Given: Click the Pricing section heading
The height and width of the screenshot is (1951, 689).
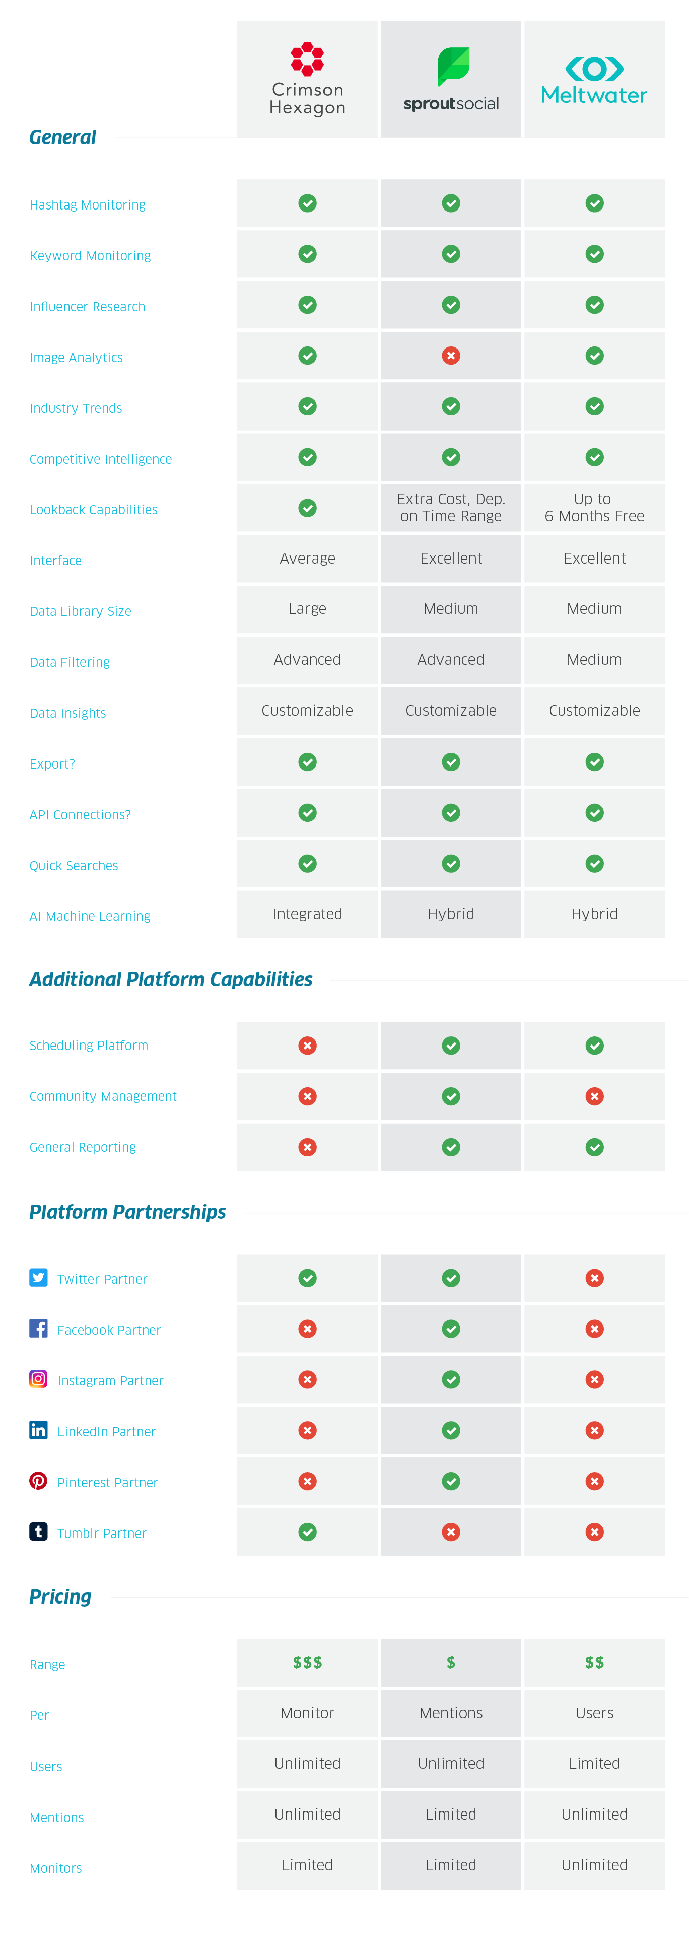Looking at the screenshot, I should 60,1596.
